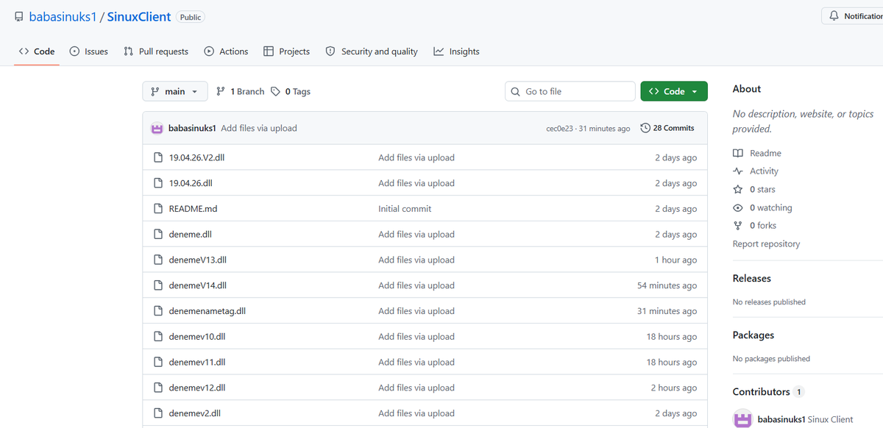Open the Notifications button
The width and height of the screenshot is (883, 428).
tap(854, 16)
